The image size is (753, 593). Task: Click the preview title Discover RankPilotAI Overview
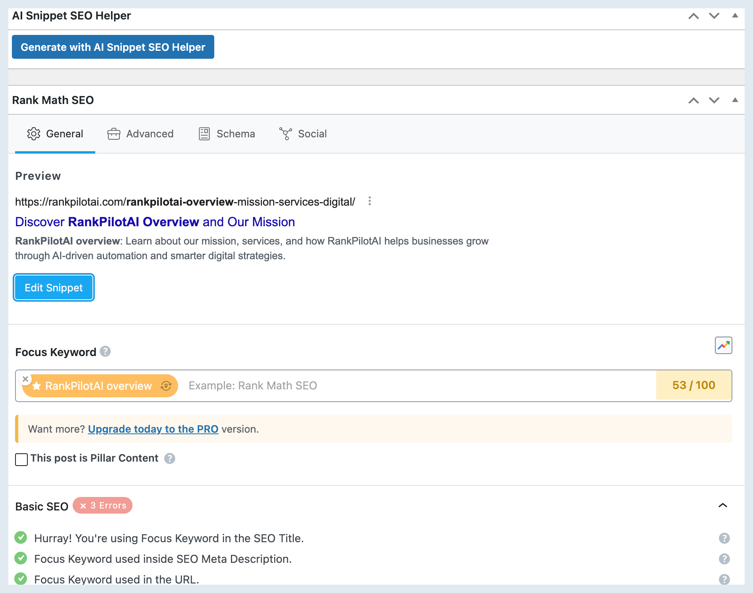tap(155, 222)
